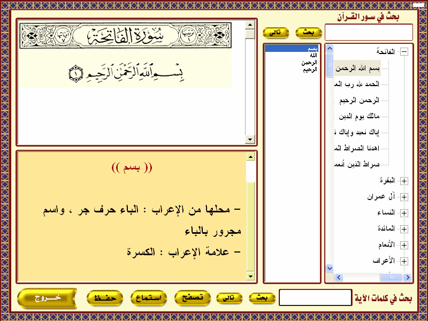The image size is (428, 321).
Task: Select the verse الرحمن الرحيم in the tree
Action: click(359, 100)
